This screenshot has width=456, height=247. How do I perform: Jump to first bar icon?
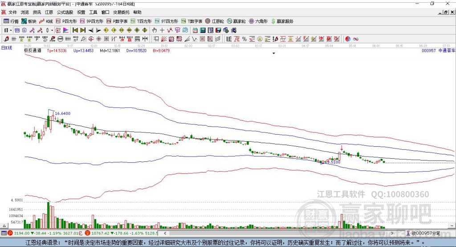point(75,30)
